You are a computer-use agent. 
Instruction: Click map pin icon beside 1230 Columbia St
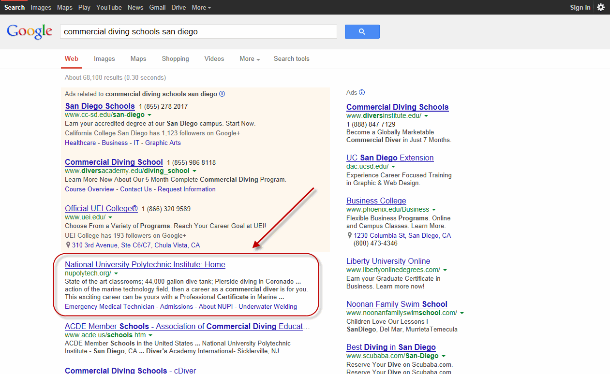click(x=350, y=236)
